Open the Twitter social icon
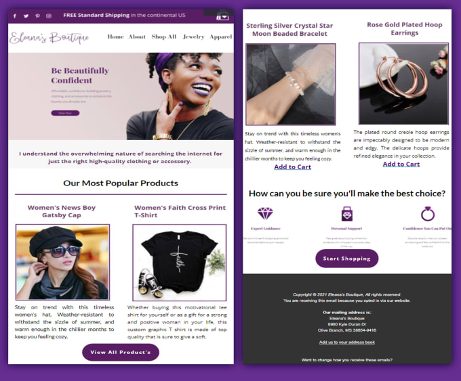This screenshot has width=461, height=381. click(26, 16)
